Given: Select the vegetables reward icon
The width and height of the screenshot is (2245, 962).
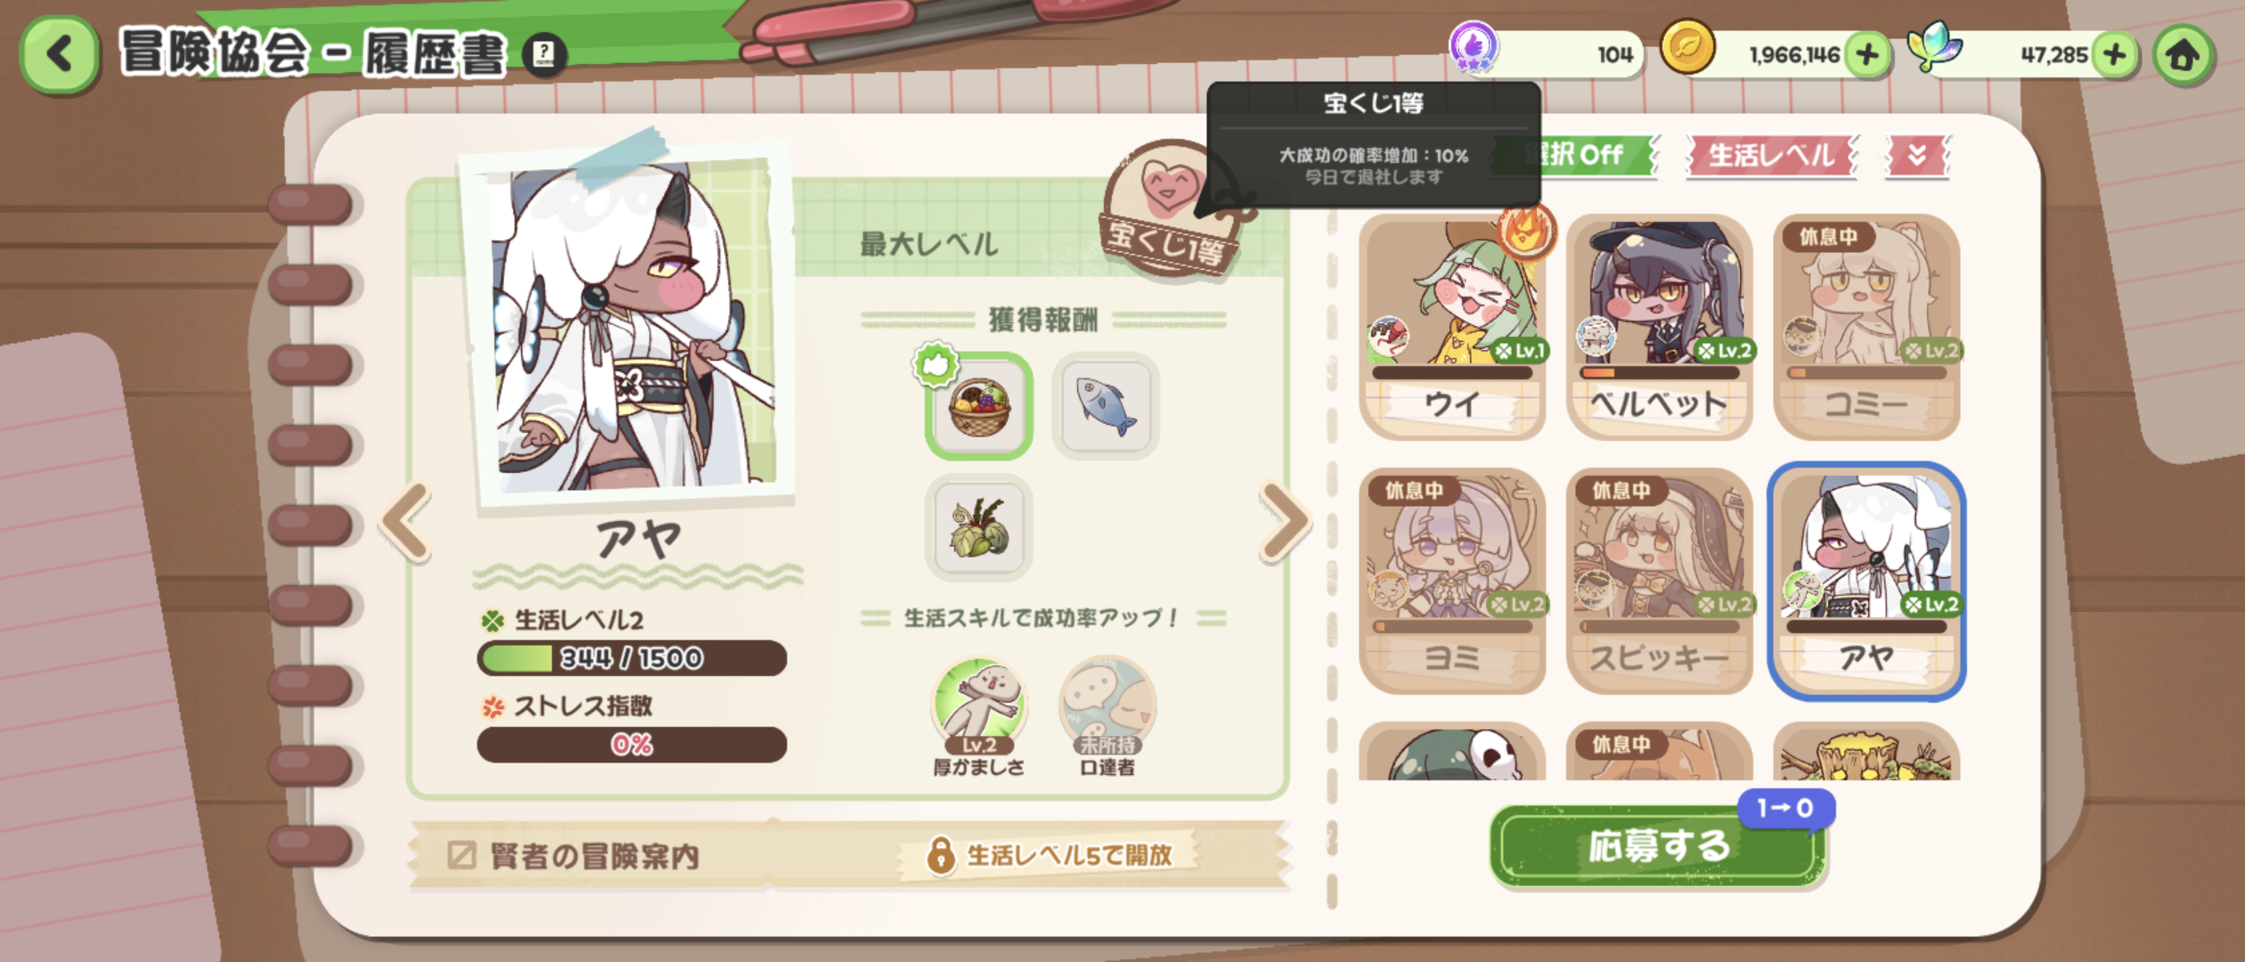Looking at the screenshot, I should pos(979,527).
